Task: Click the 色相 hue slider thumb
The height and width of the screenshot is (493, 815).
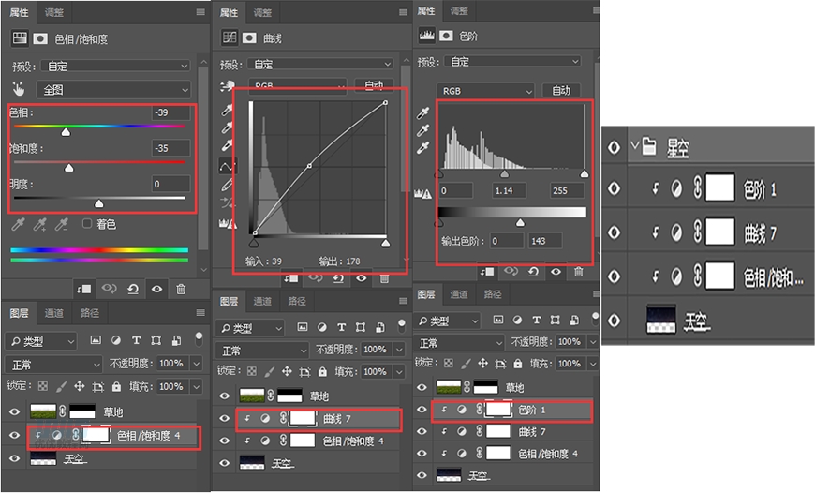Action: pos(66,132)
